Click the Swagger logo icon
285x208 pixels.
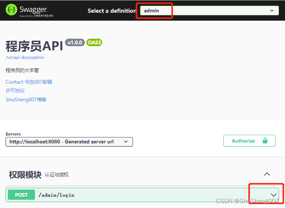click(11, 10)
